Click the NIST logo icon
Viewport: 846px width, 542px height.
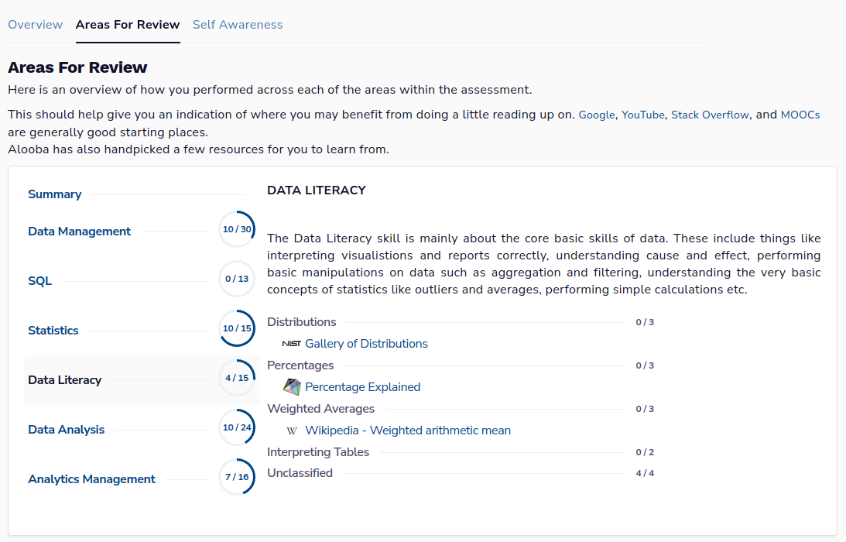click(x=291, y=344)
